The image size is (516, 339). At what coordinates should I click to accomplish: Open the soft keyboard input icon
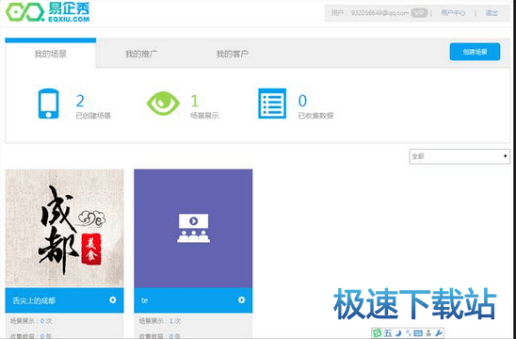tap(418, 333)
